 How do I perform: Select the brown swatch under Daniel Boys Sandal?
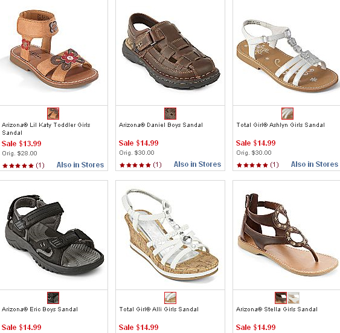170,114
